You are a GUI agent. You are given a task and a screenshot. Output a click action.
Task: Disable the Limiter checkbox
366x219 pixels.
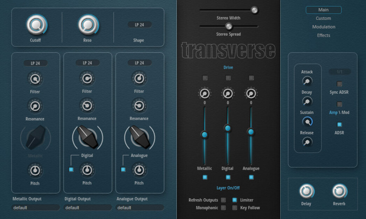(235, 200)
